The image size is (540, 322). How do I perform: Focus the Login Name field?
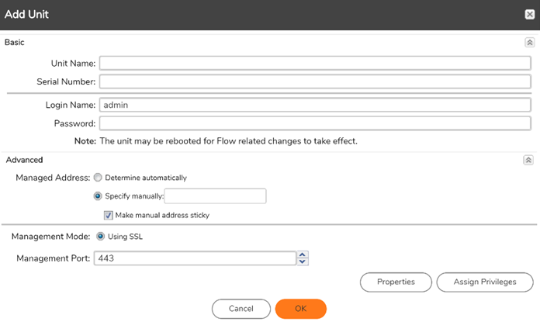coord(314,105)
